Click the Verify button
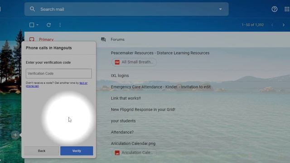 point(77,151)
